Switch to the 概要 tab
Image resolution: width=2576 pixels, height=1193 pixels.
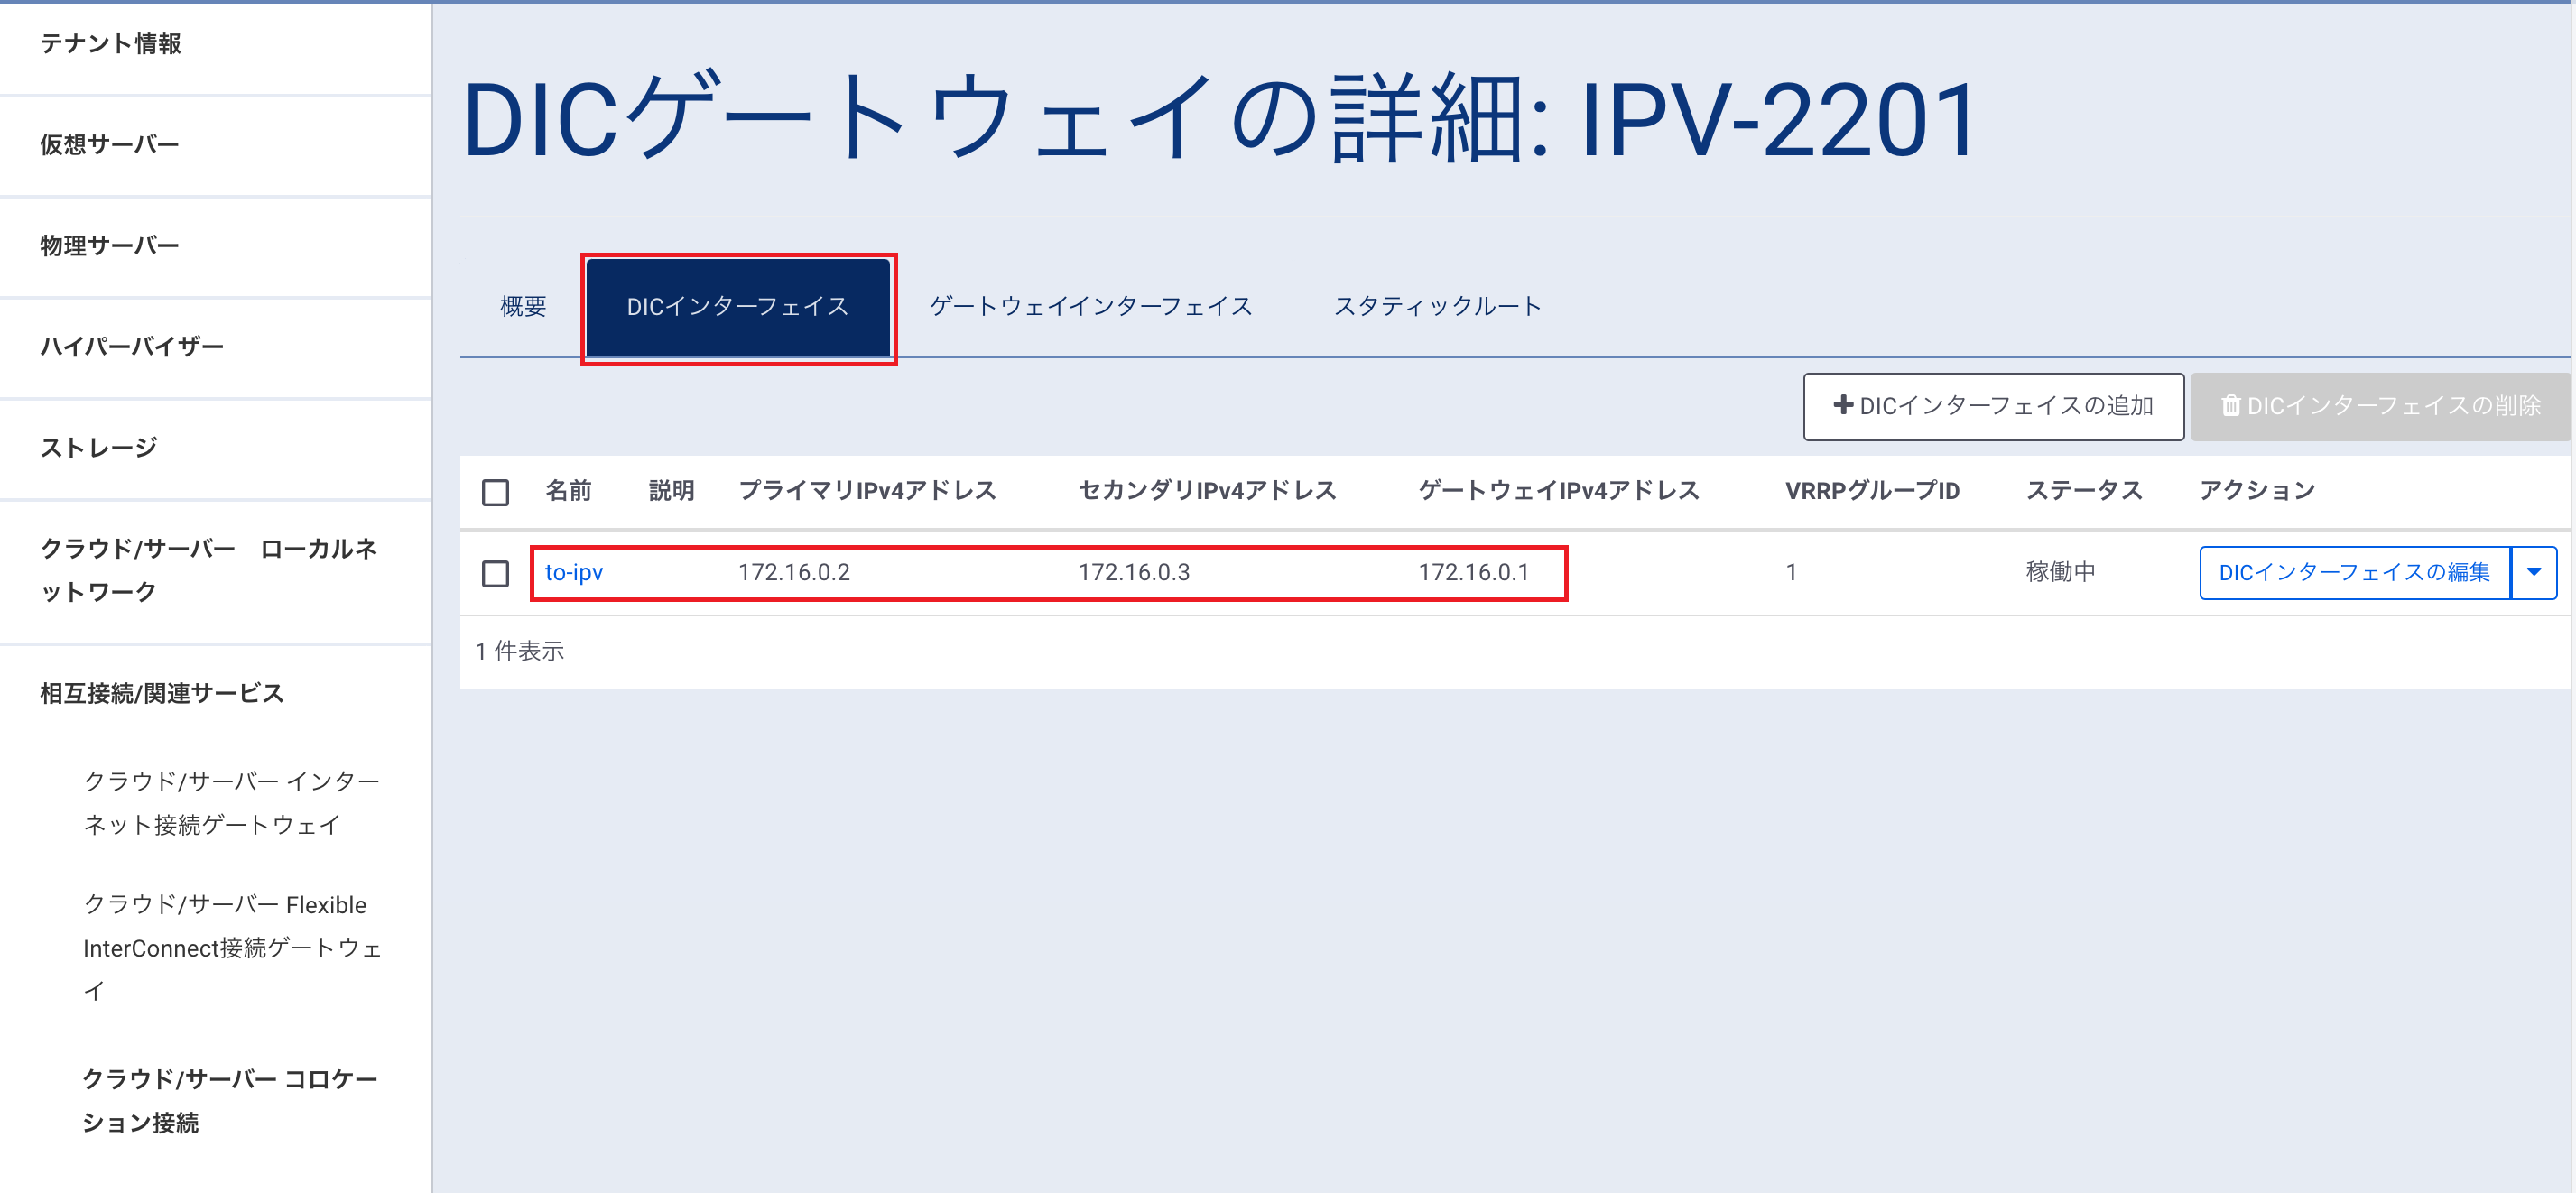tap(523, 306)
